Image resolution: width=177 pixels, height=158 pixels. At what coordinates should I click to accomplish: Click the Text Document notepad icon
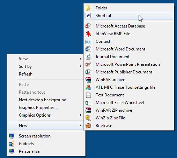88,95
